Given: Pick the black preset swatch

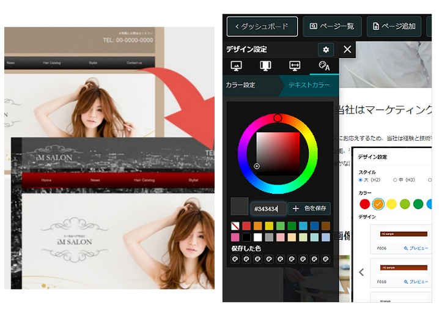Looking at the screenshot, I should coord(246,237).
